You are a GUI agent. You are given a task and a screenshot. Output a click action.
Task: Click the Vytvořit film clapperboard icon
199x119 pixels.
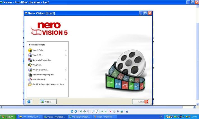point(30,65)
